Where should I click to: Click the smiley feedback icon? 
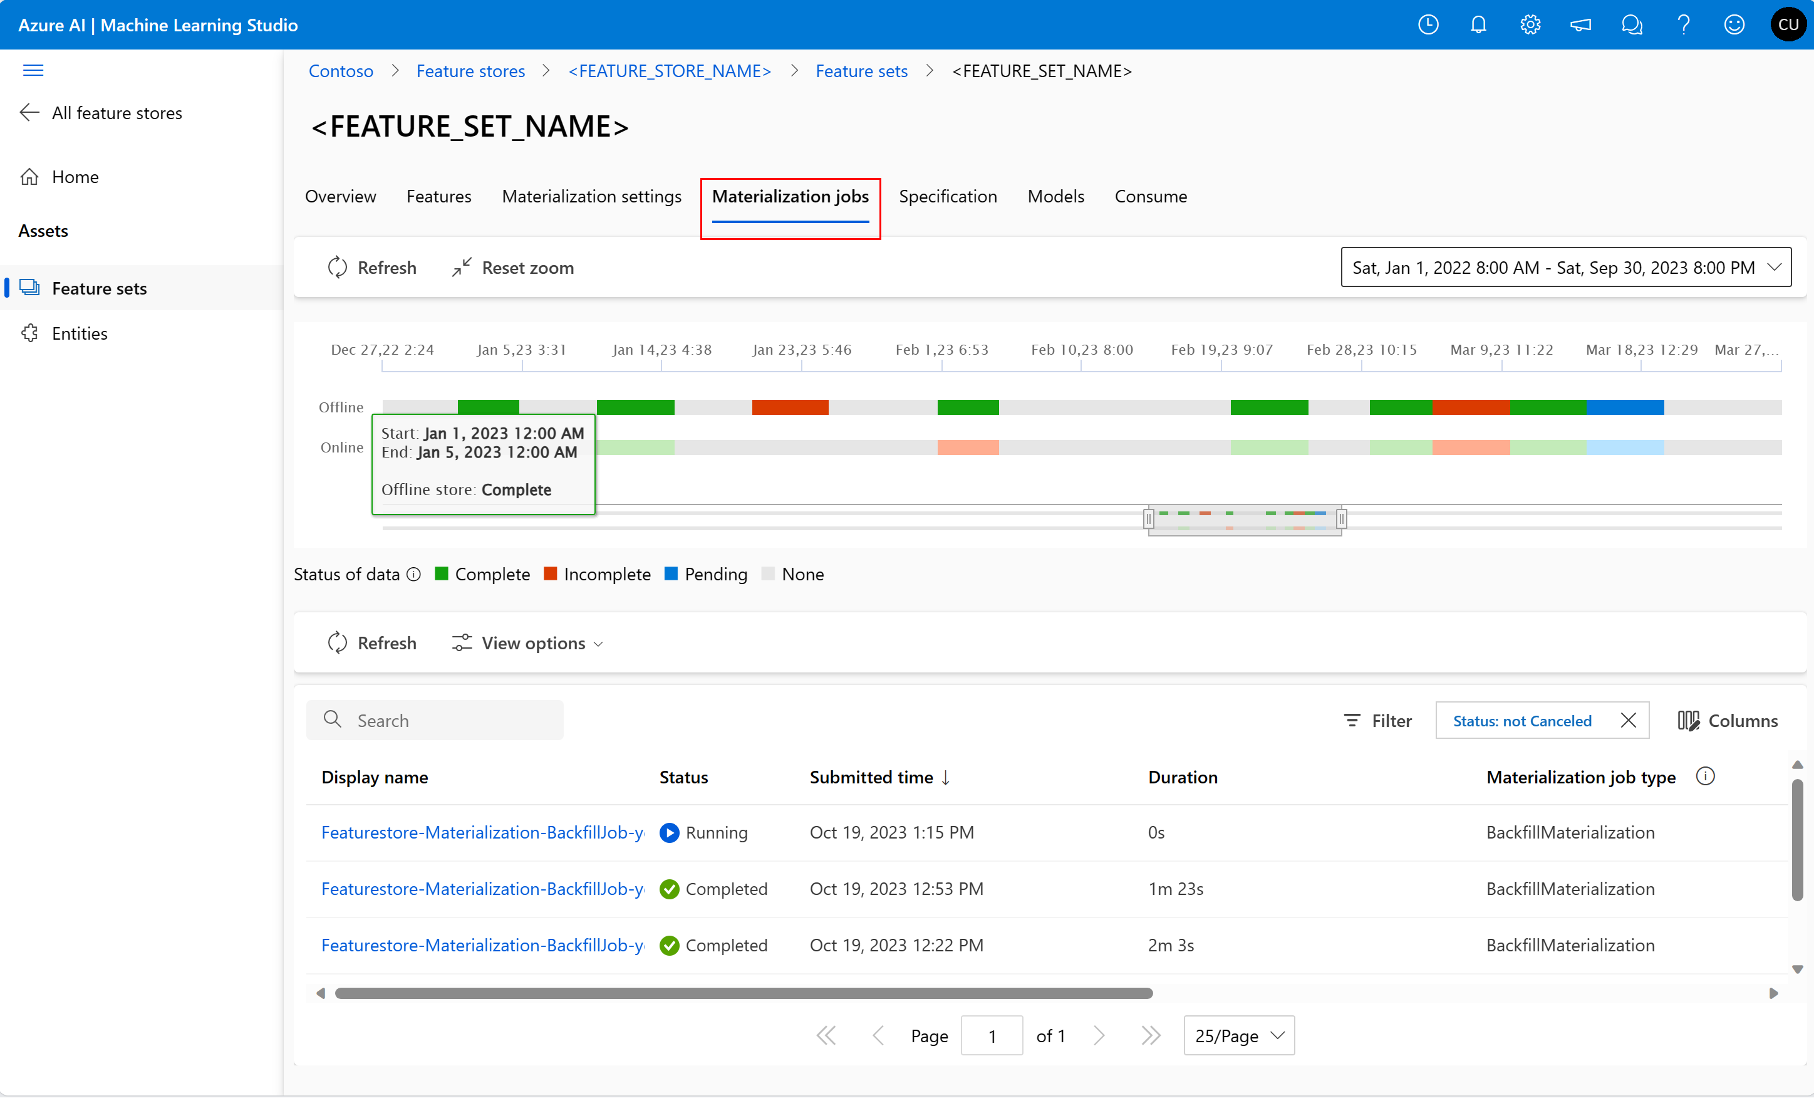[1734, 25]
